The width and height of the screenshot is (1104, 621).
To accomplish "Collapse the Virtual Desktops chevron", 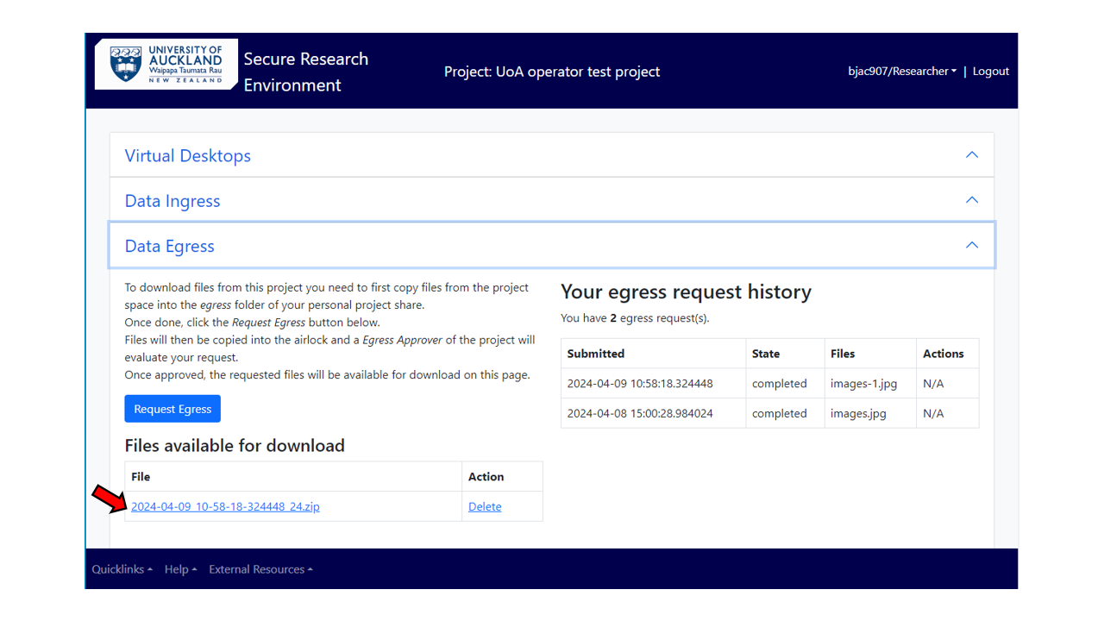I will [x=972, y=155].
